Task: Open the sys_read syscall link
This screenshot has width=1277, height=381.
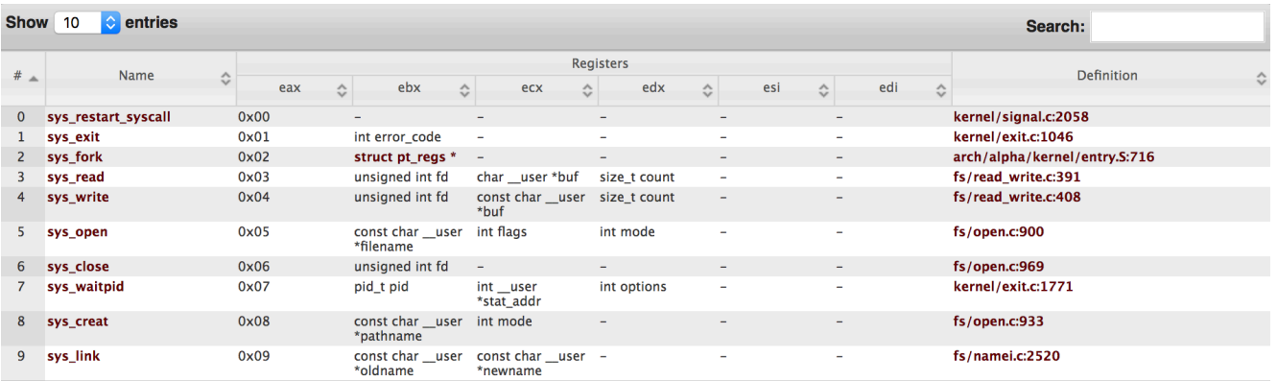Action: point(76,178)
